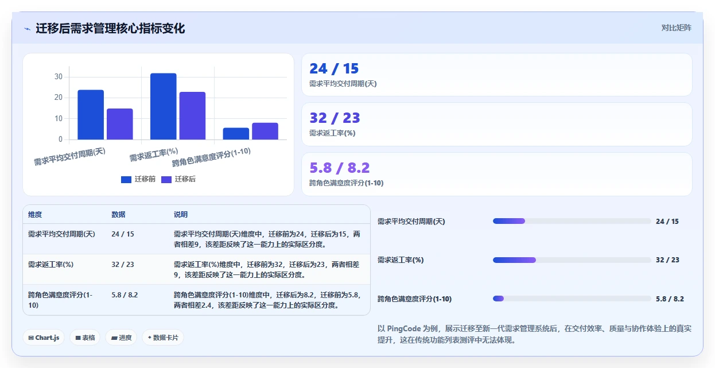
Task: Select the 5.8 / 8.2 data card
Action: pyautogui.click(x=496, y=175)
